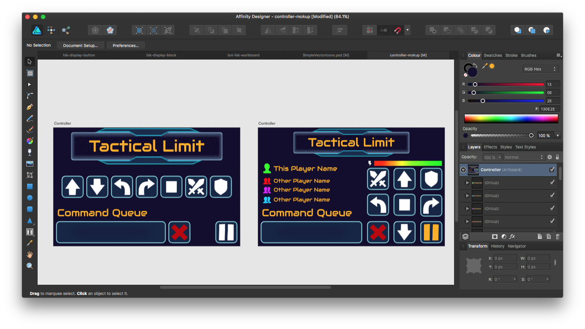
Task: Collapse the Controller artboard layer tree
Action: (463, 170)
